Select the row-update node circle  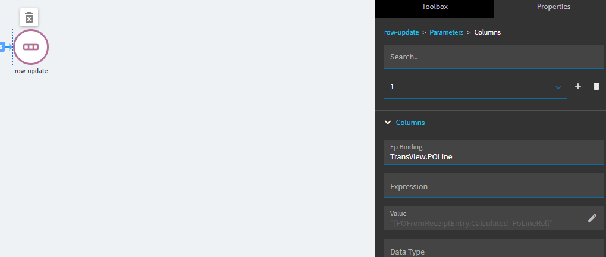coord(31,47)
